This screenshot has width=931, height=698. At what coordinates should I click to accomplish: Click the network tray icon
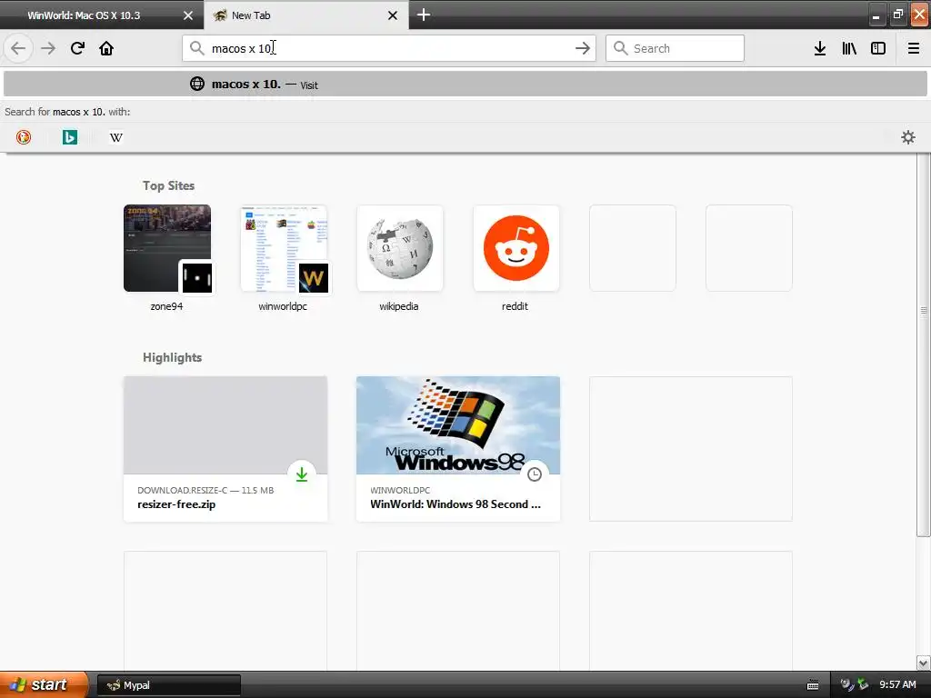click(x=863, y=684)
